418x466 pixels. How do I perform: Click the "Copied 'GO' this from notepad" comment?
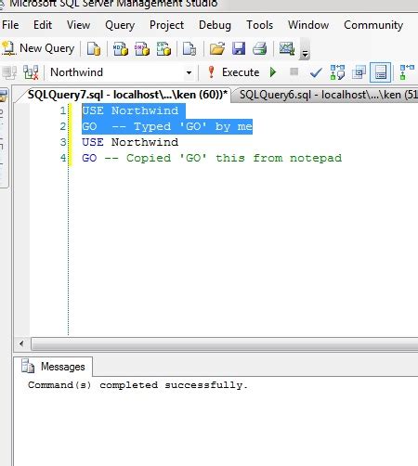[234, 158]
